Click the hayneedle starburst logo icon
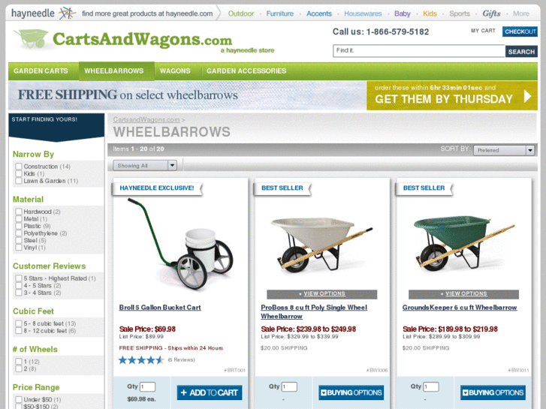The width and height of the screenshot is (546, 409). [x=67, y=14]
